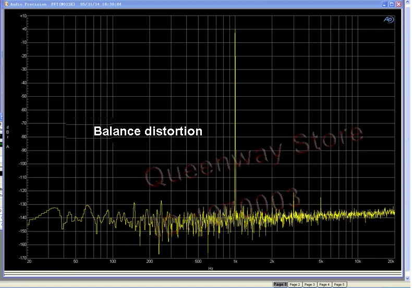The image size is (412, 288).
Task: Switch to the Page 2 tab
Action: pos(295,284)
